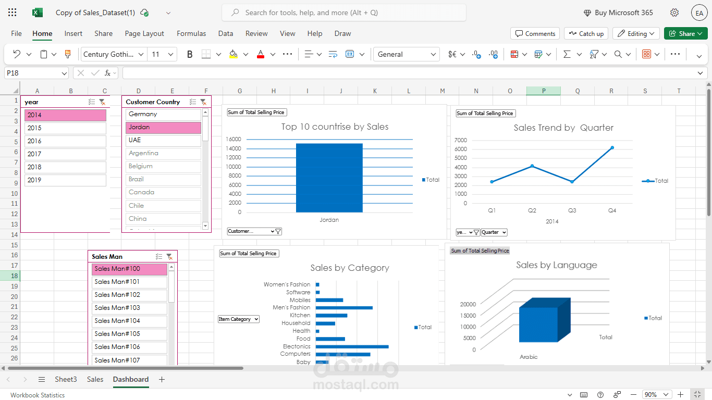The image size is (712, 400).
Task: Toggle Bold formatting
Action: (x=190, y=54)
